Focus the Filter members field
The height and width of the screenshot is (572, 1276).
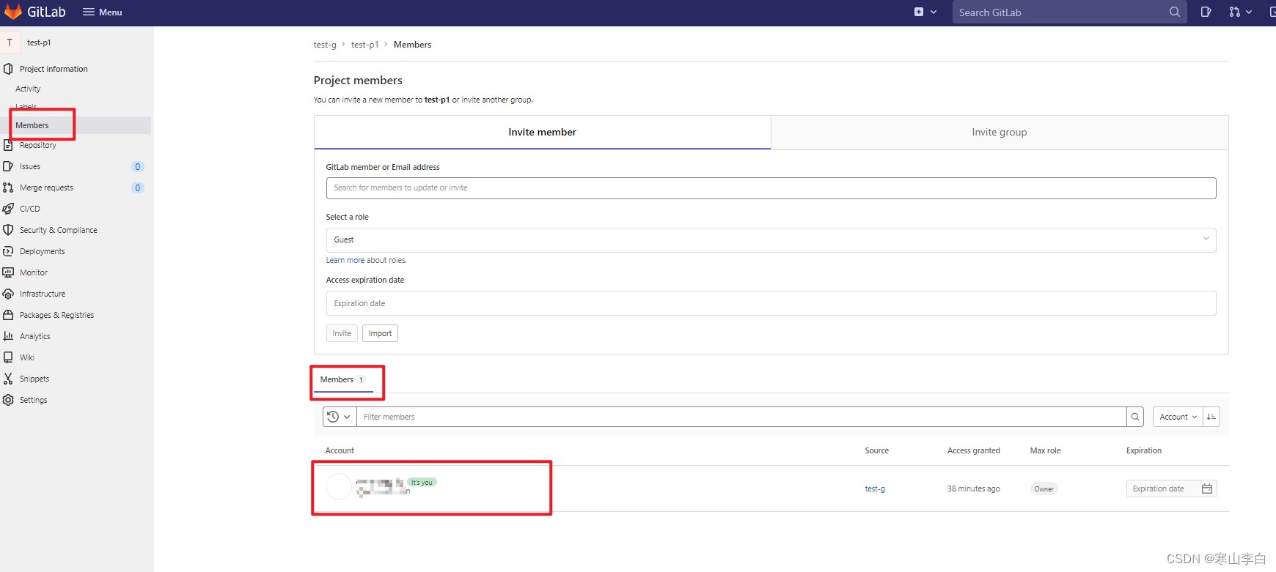coord(741,417)
